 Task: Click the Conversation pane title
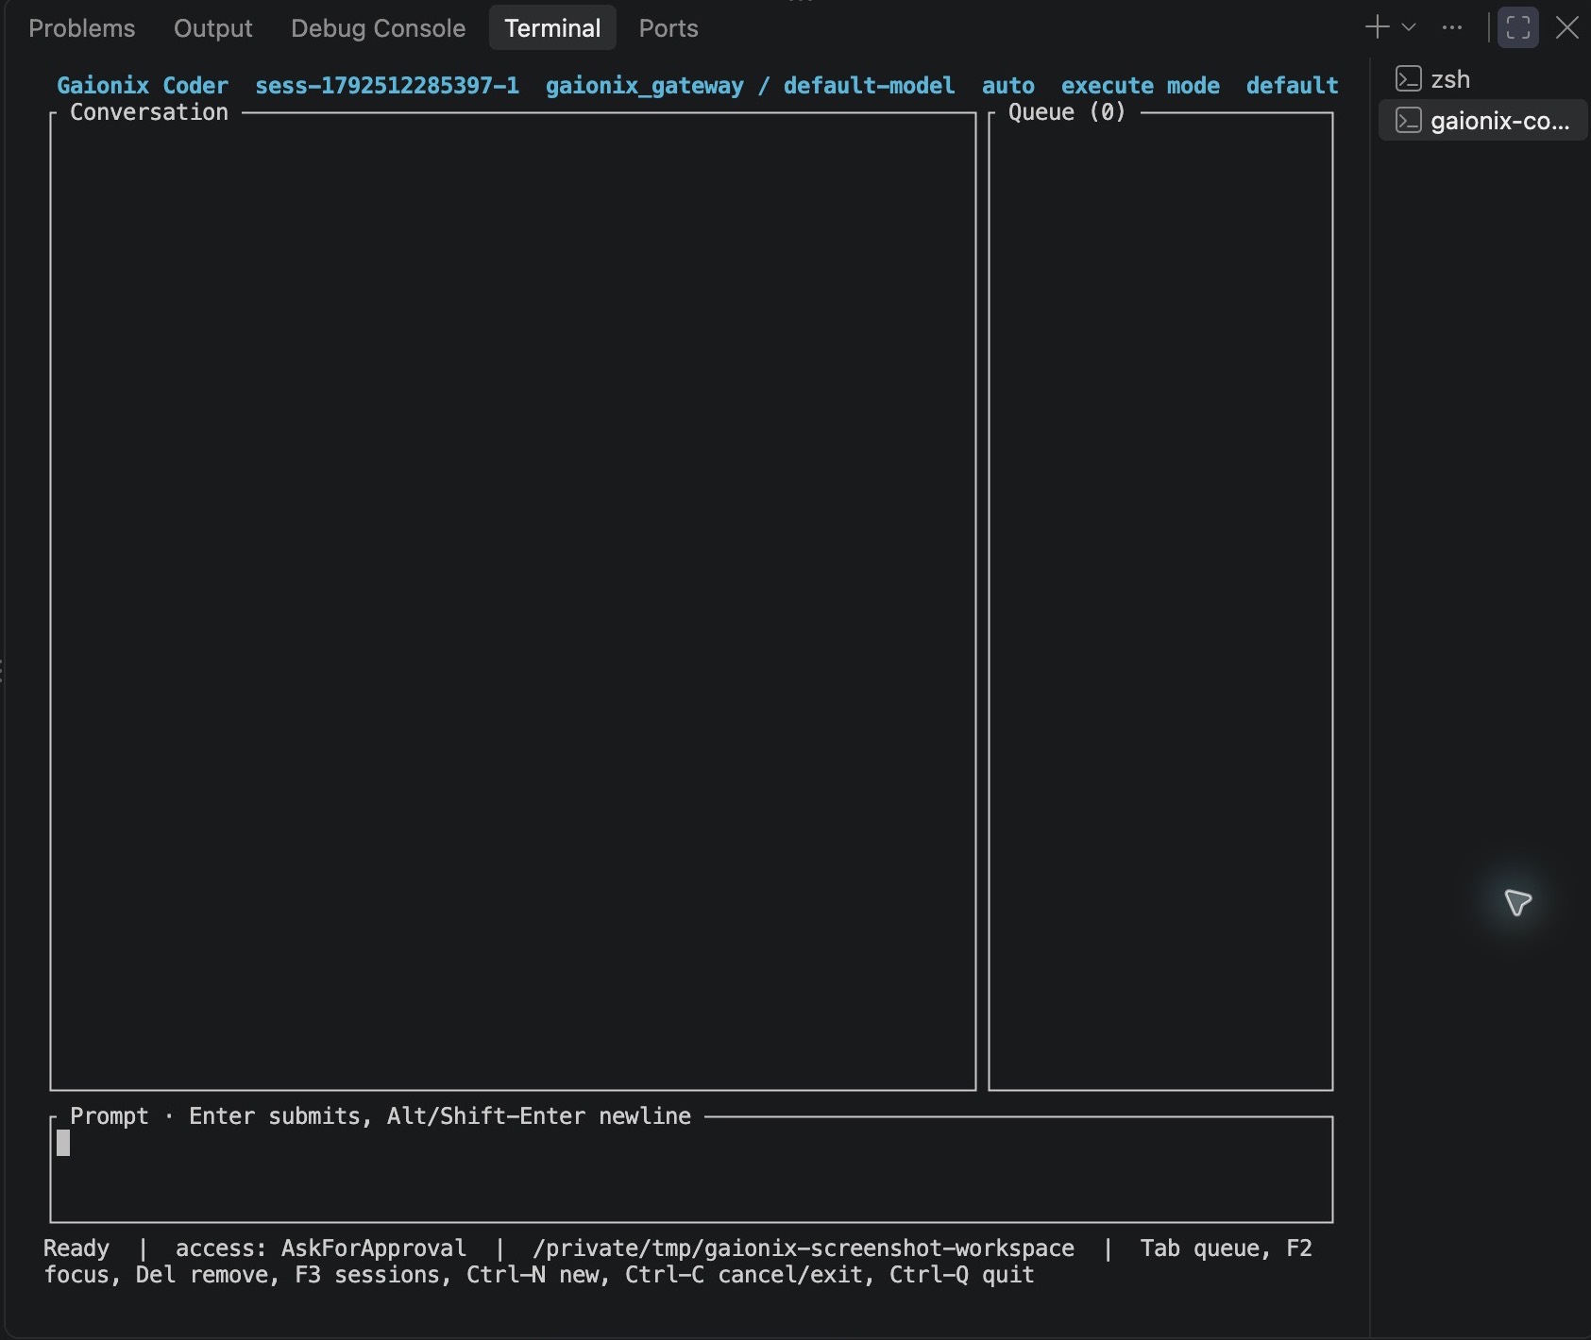(x=149, y=112)
